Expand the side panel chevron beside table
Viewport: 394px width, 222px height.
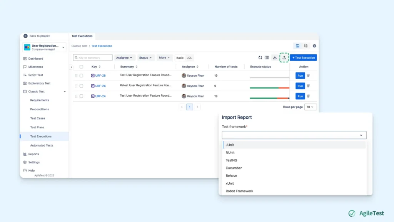tap(71, 67)
